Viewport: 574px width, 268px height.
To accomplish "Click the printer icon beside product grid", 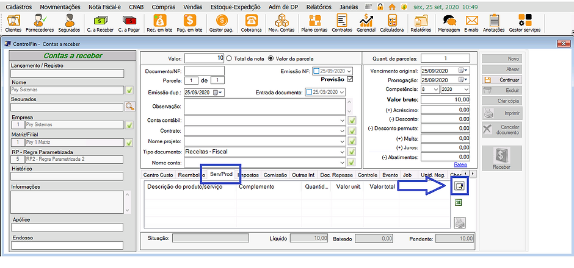I will pos(460,222).
